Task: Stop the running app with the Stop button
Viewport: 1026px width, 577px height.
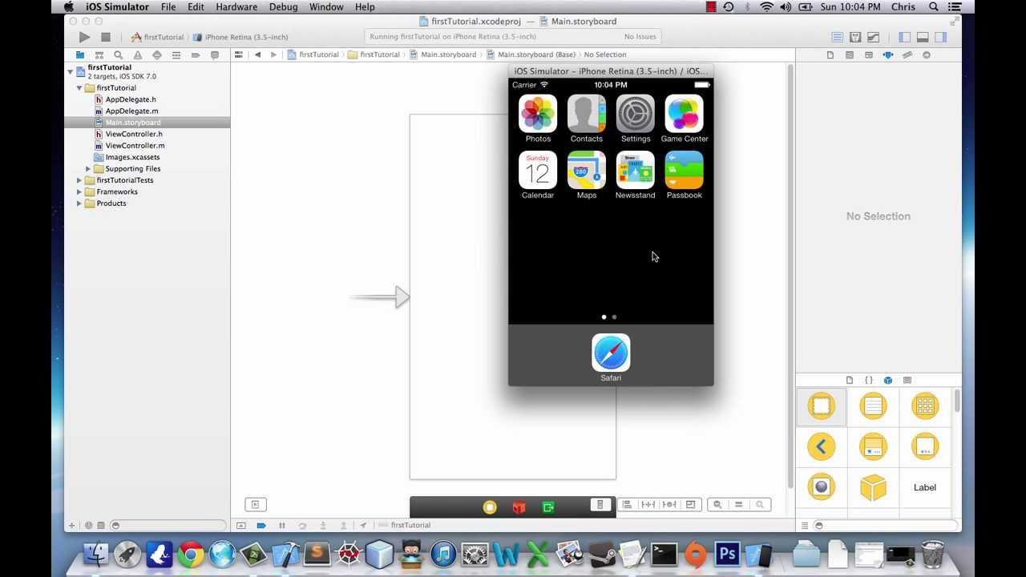Action: pyautogui.click(x=105, y=37)
